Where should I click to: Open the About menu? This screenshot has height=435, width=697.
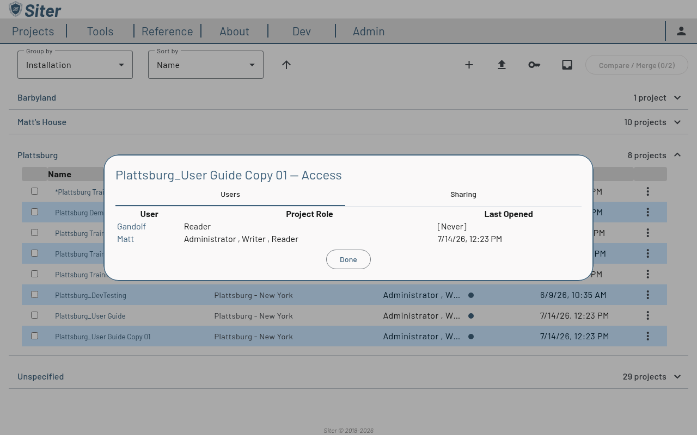[x=234, y=32]
